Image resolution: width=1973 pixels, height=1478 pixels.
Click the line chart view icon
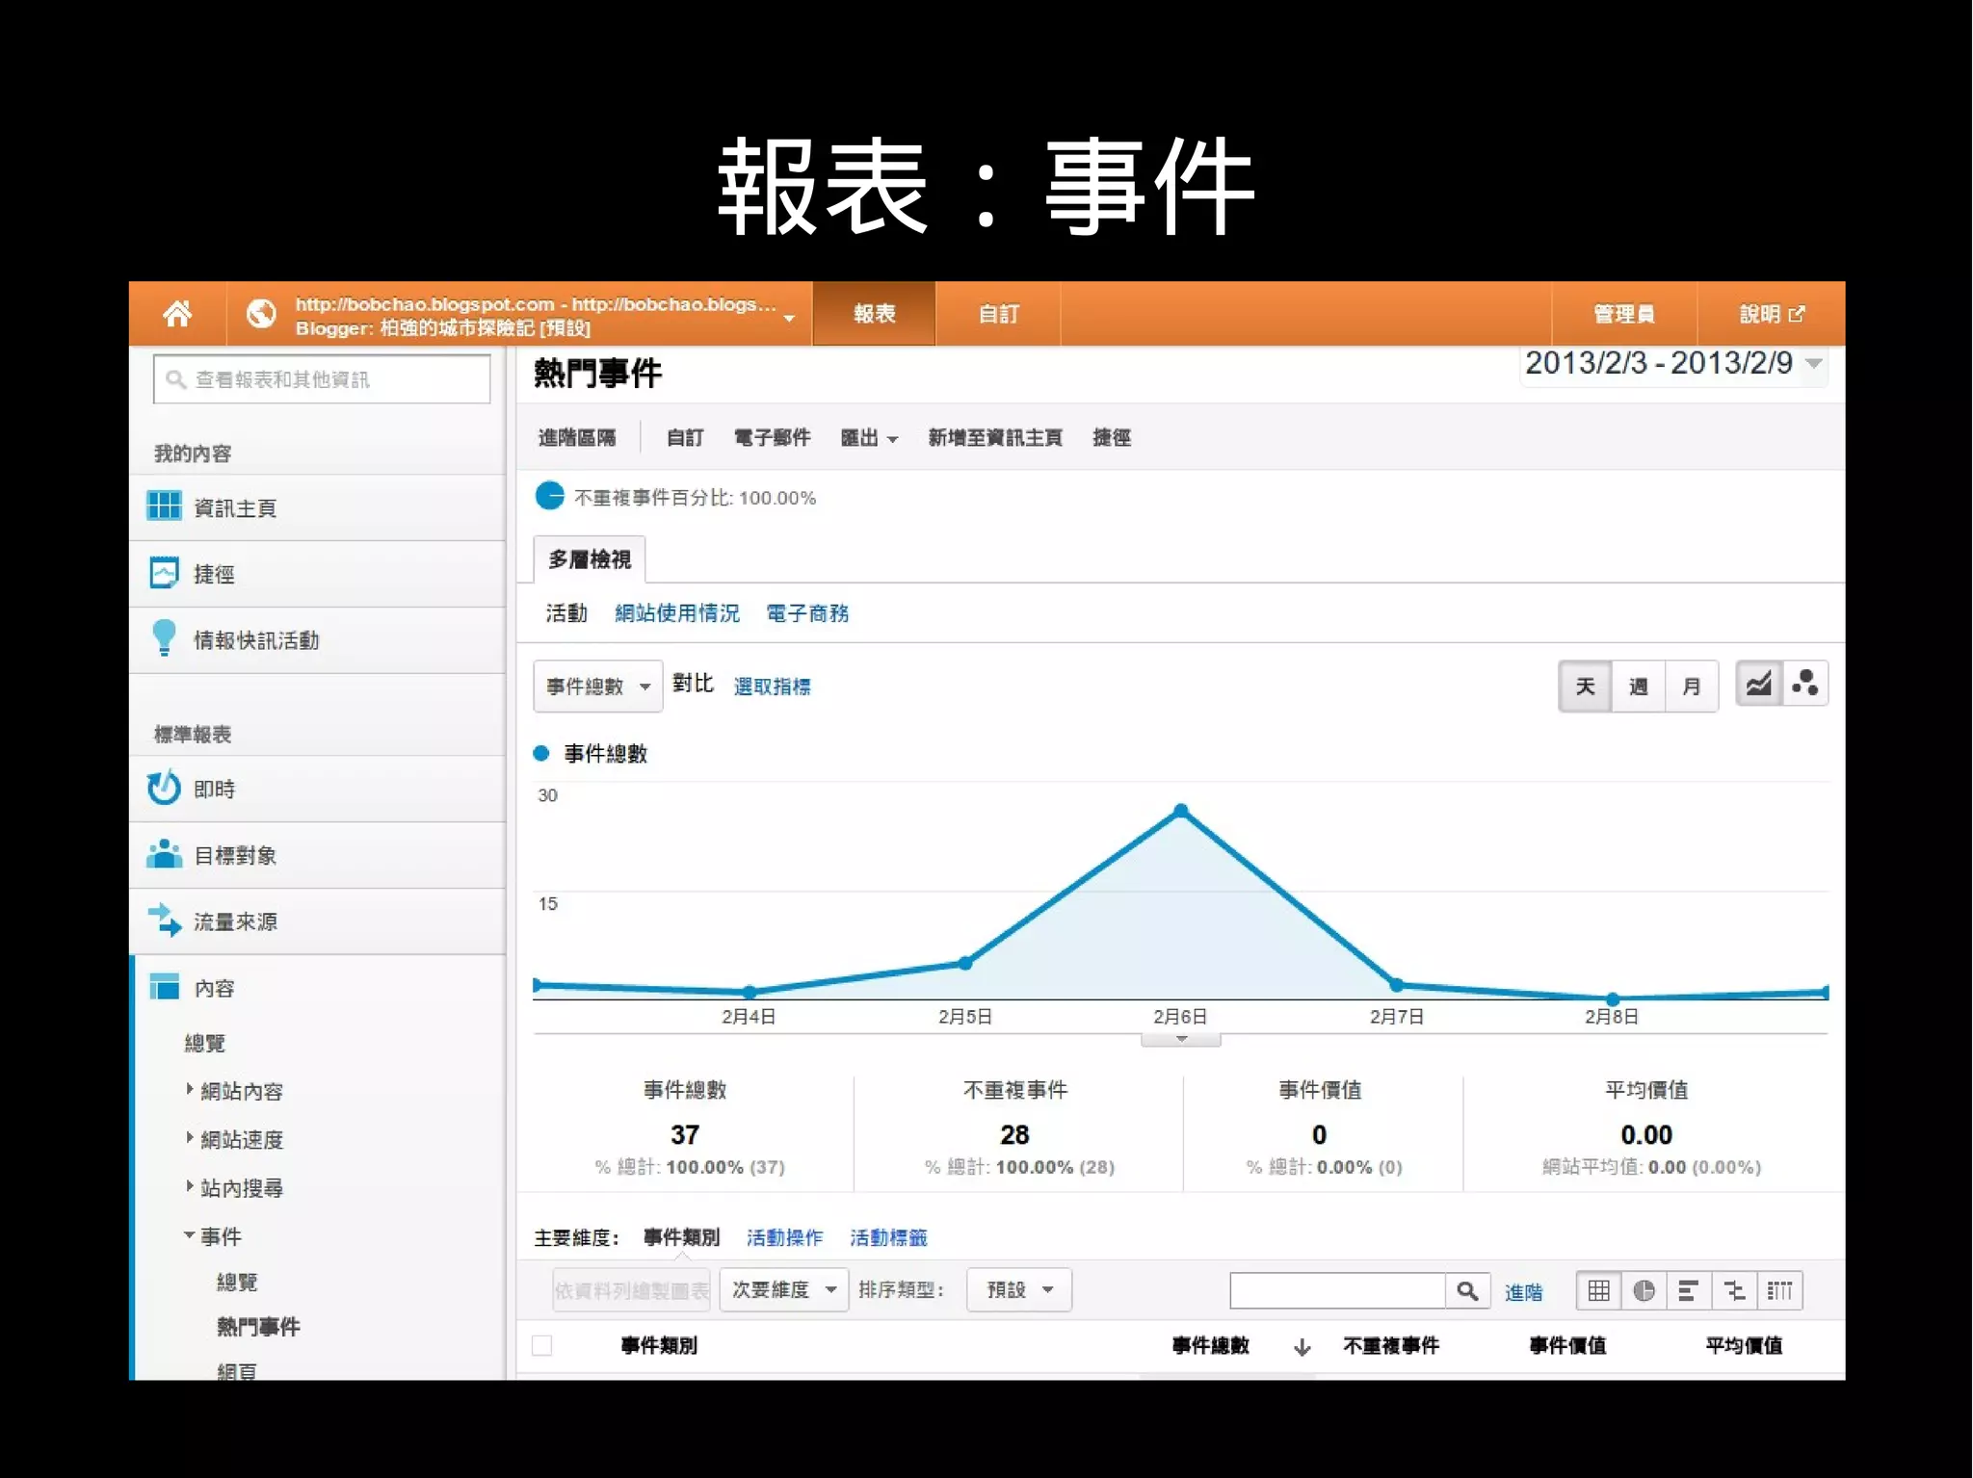[1758, 685]
